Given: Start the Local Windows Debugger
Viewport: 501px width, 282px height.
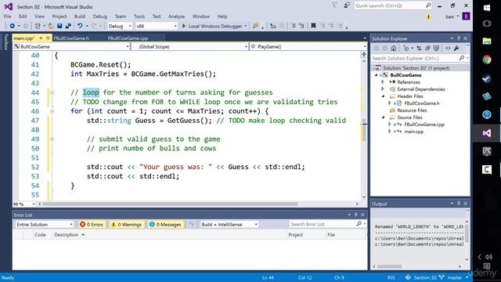Looking at the screenshot, I should (x=212, y=26).
